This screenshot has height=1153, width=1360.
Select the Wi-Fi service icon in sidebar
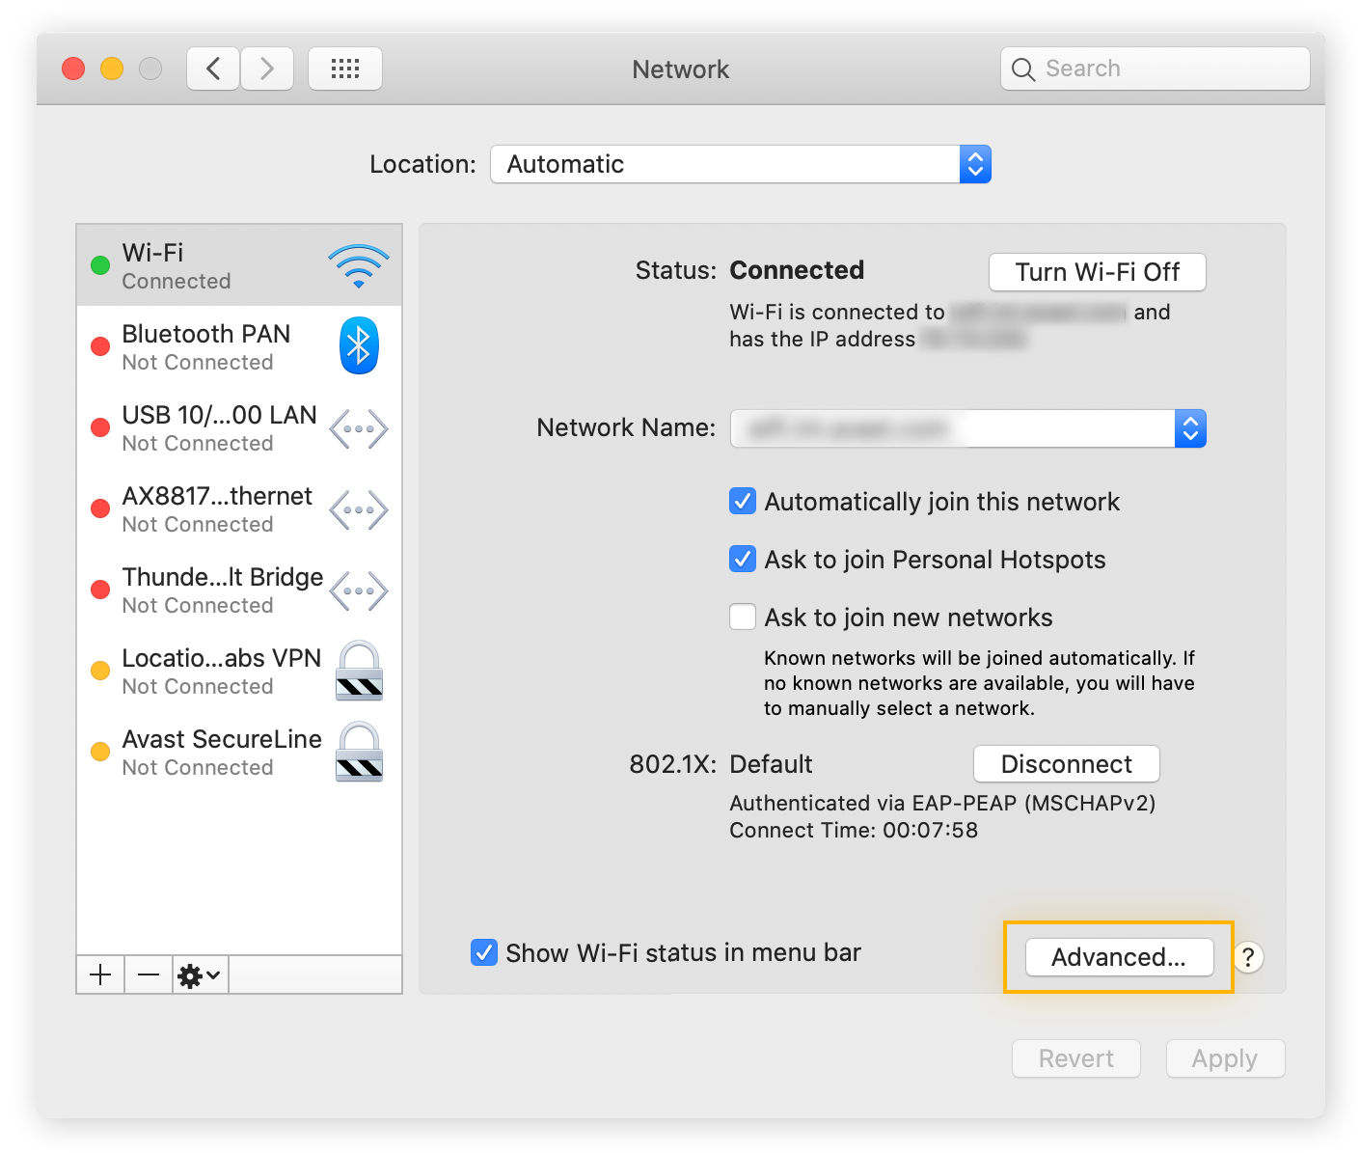coord(358,263)
